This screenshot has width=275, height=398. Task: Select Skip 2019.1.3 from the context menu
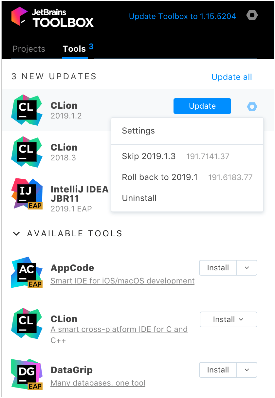(x=149, y=156)
